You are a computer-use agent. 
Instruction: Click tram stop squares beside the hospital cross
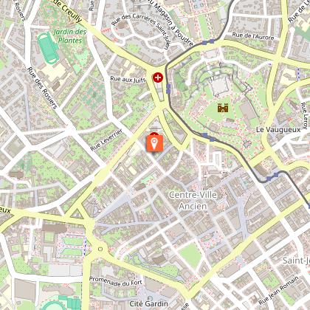point(168,89)
